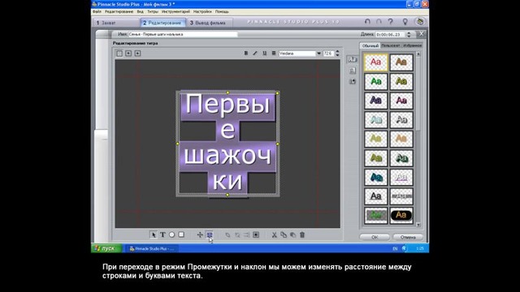Open the Verdana font dropdown
This screenshot has height=292, width=520.
(318, 54)
